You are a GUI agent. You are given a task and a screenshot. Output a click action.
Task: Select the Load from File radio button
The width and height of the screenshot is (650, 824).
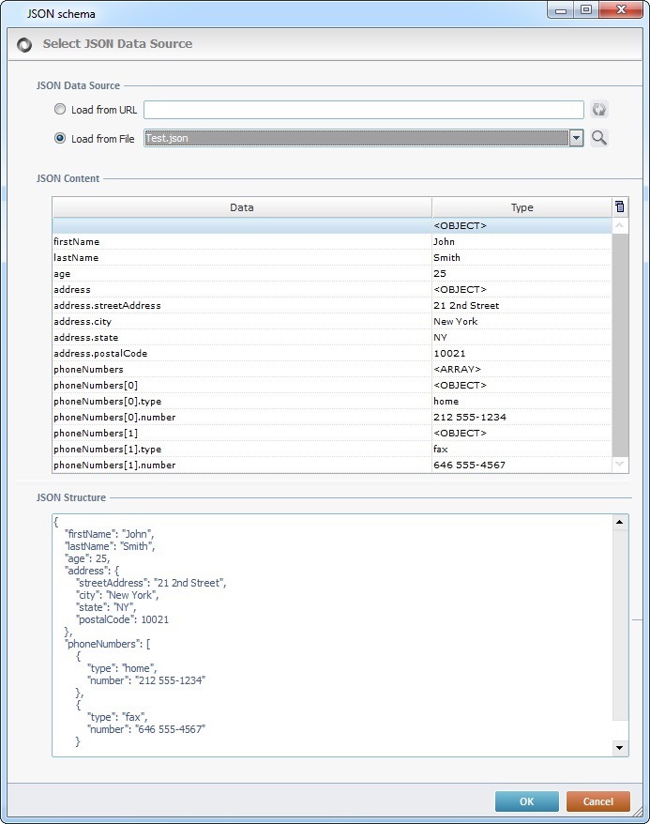pyautogui.click(x=61, y=138)
